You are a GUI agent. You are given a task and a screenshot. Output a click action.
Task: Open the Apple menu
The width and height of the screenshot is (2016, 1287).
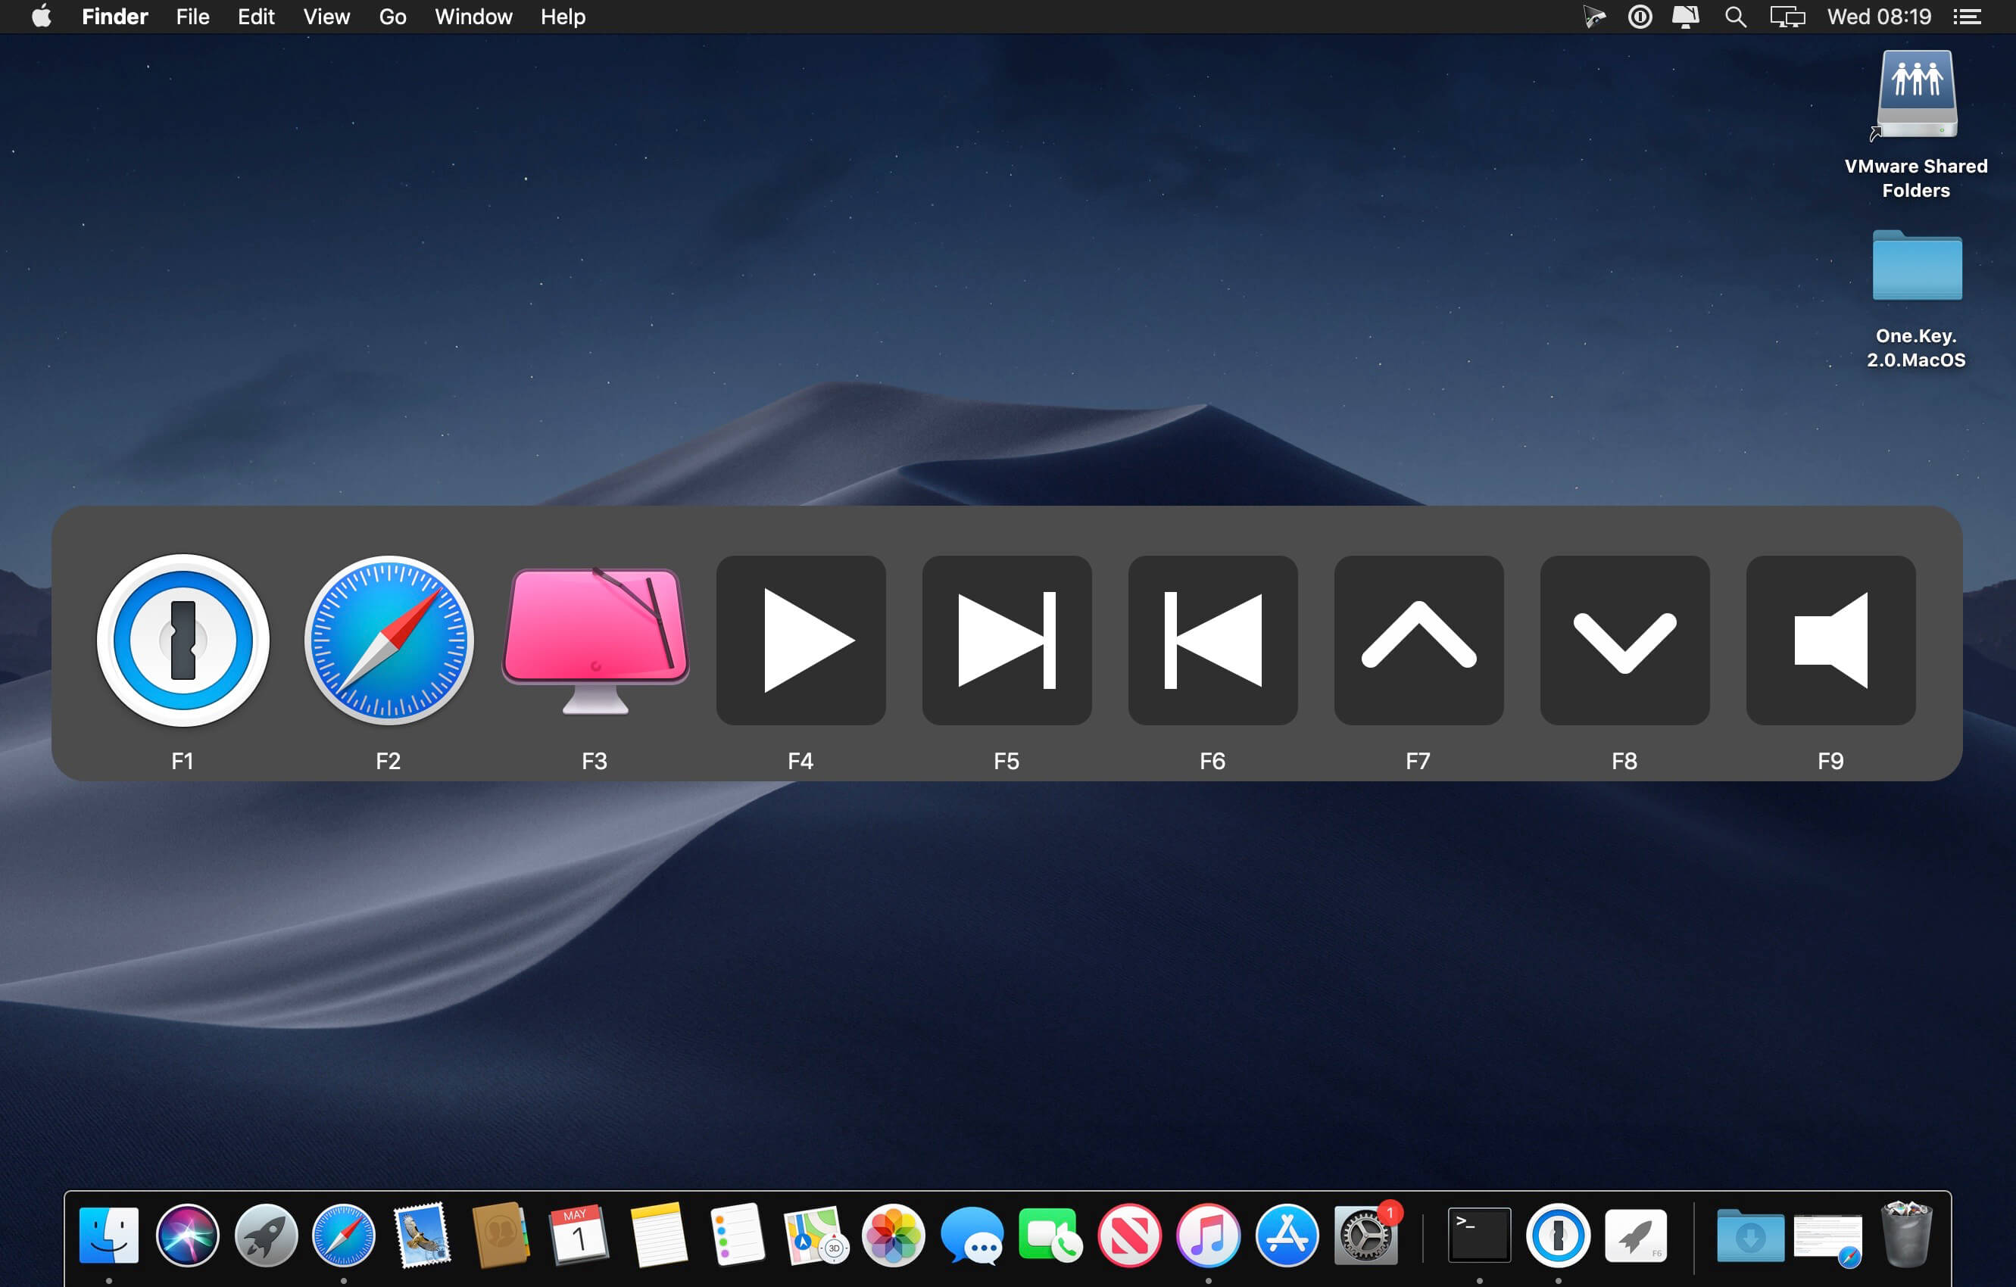click(41, 17)
